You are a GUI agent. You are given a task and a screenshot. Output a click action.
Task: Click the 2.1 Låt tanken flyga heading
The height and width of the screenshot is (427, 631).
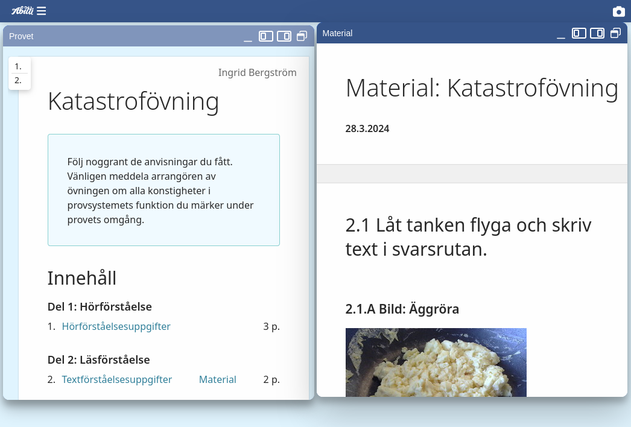[x=468, y=237]
